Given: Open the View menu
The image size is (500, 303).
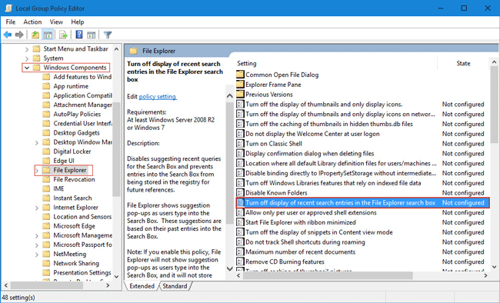Looking at the screenshot, I should click(56, 22).
